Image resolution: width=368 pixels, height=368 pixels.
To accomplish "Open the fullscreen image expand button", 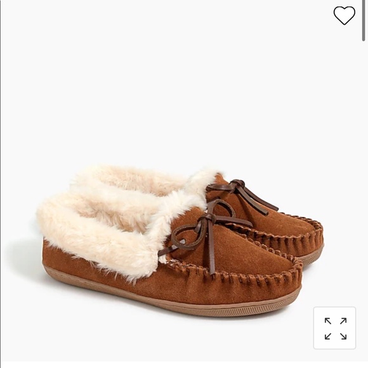I will coord(334,328).
